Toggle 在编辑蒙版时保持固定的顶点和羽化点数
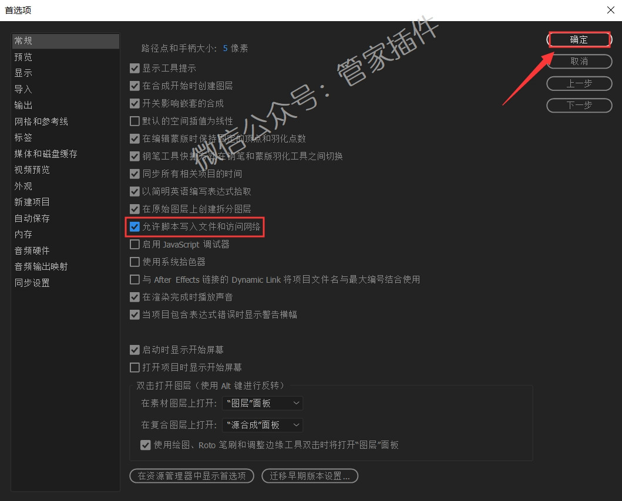 [x=135, y=138]
